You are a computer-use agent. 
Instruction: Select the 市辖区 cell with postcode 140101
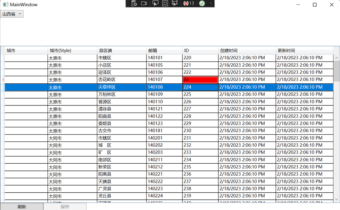(x=122, y=58)
